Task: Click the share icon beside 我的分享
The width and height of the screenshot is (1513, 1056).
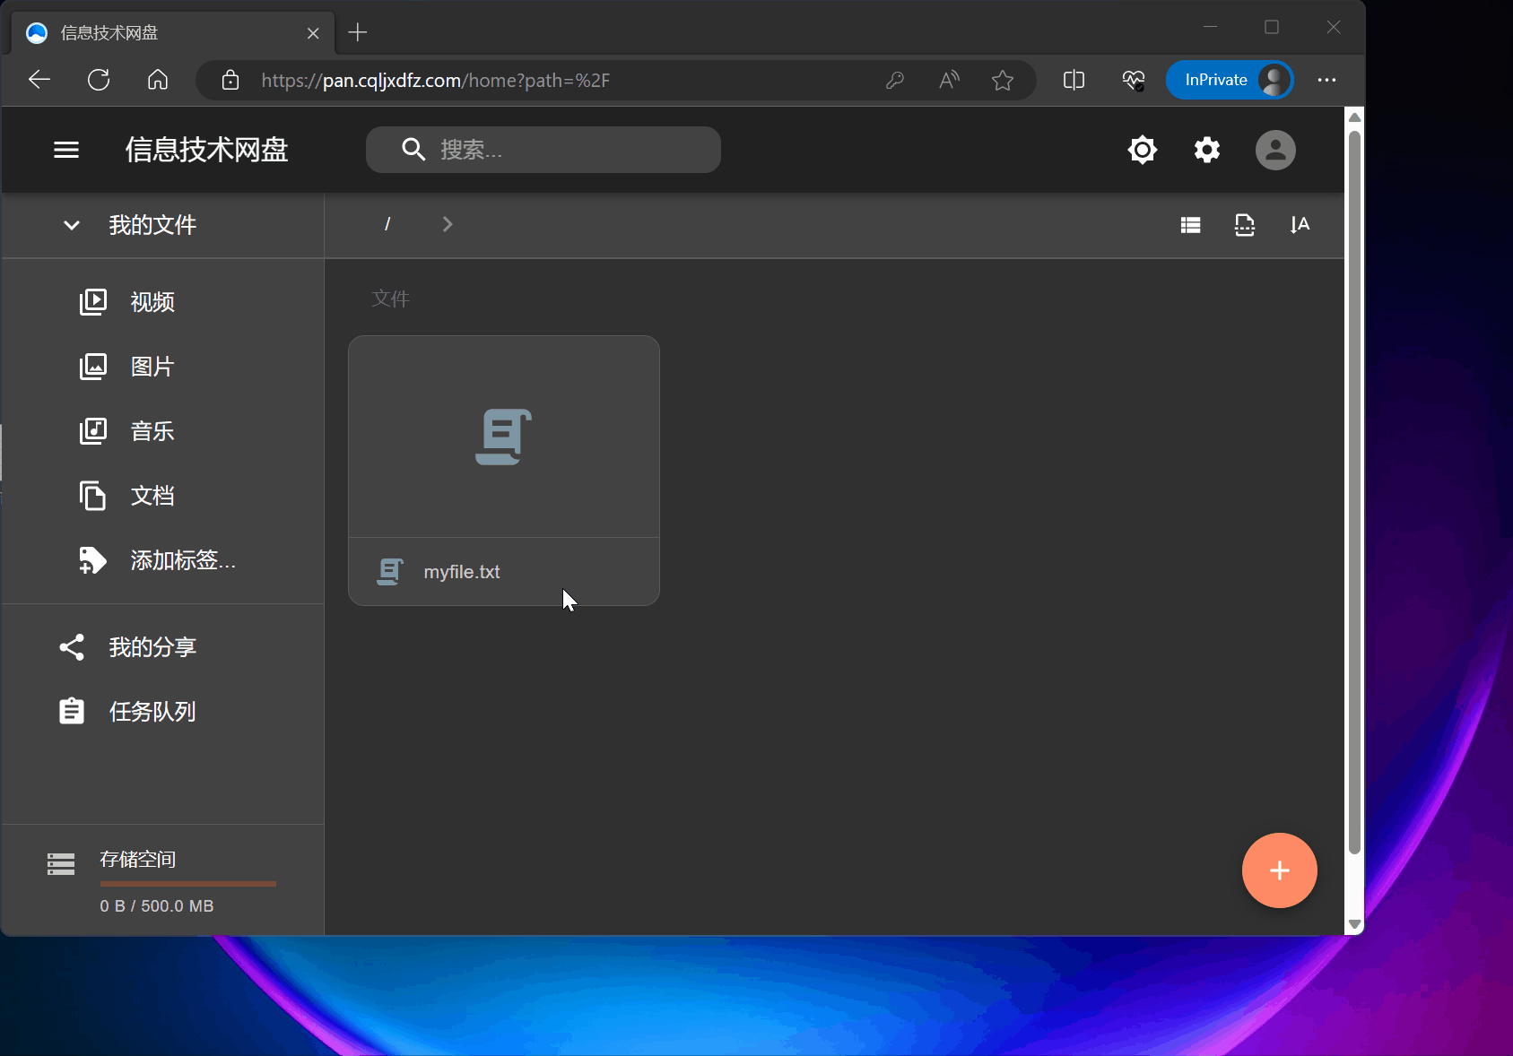Action: [72, 647]
